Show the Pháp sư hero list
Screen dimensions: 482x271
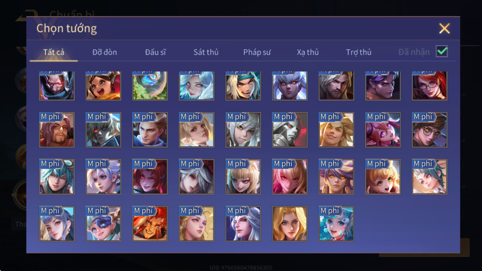click(x=257, y=52)
